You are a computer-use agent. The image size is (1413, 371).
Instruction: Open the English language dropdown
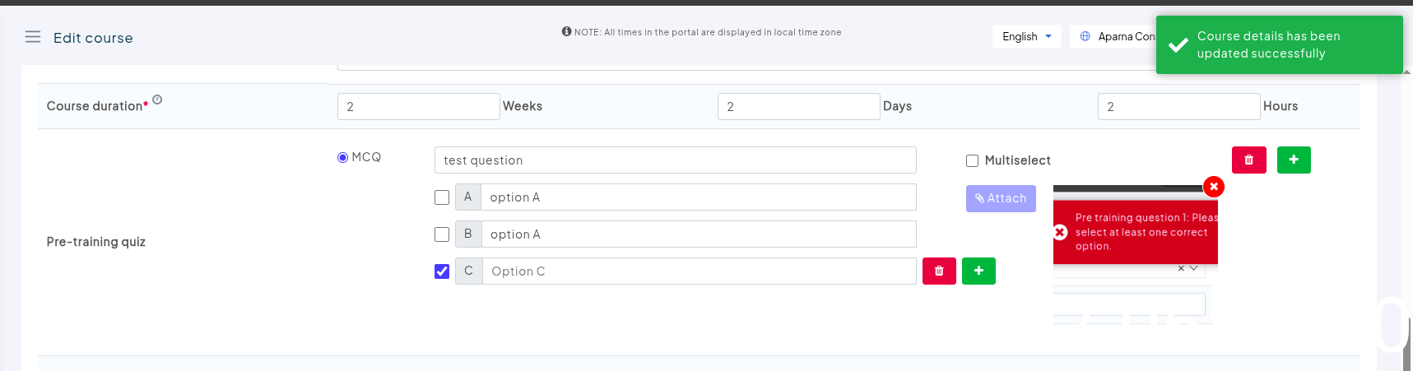pyautogui.click(x=1026, y=36)
